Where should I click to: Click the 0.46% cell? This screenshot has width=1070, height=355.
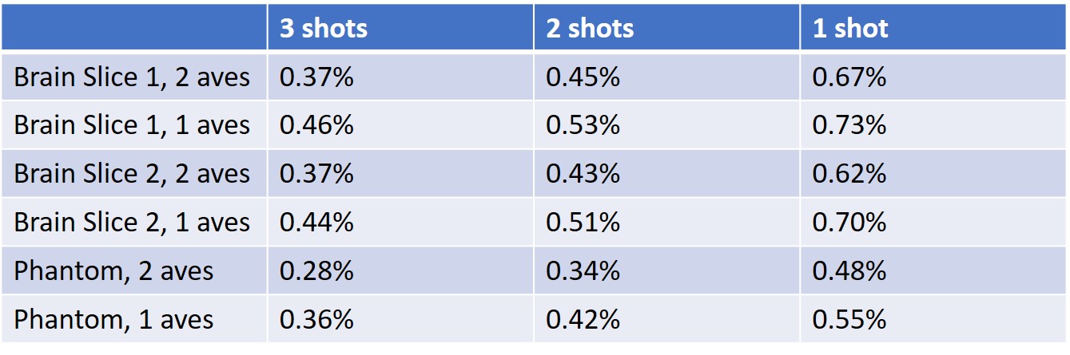(316, 125)
